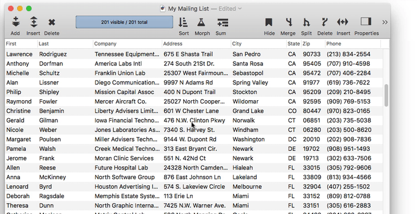Click the Sum toolbar icon

tap(223, 23)
